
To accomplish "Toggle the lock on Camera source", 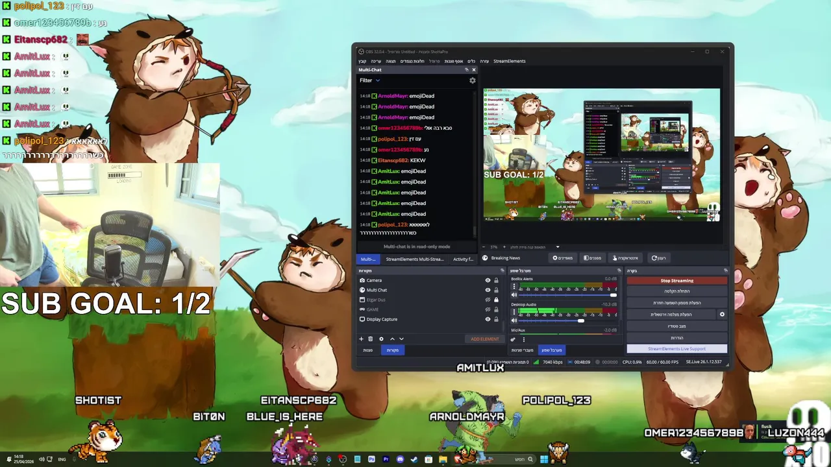I will [x=496, y=280].
